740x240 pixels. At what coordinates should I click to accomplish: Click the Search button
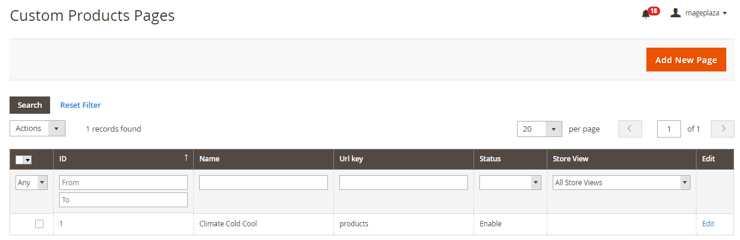point(30,105)
